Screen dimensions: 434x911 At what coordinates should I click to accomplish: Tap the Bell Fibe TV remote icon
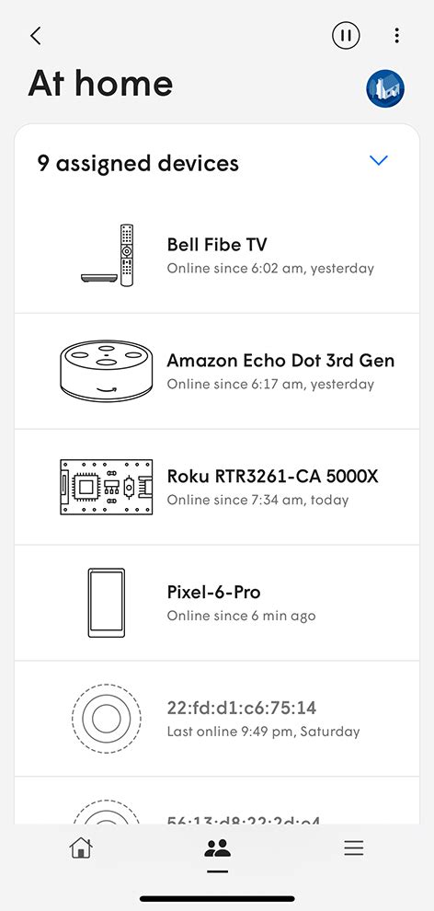point(108,255)
